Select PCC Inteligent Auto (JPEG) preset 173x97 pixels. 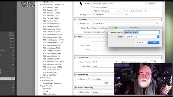click(54, 62)
